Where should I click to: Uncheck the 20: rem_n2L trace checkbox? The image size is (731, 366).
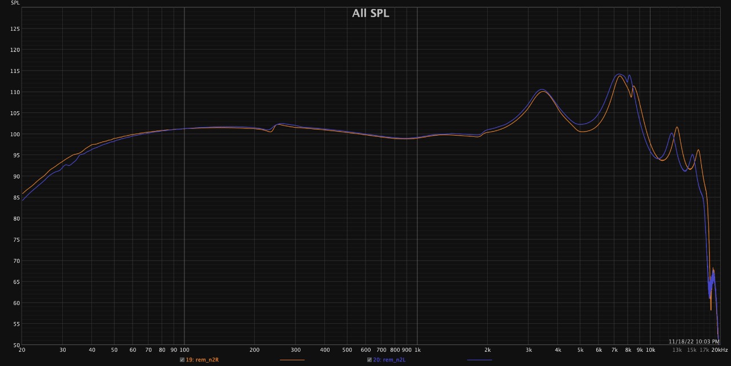[369, 360]
